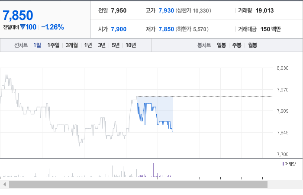Click the 7,788 axis label
Viewport: 303px width, 195px height.
point(283,154)
